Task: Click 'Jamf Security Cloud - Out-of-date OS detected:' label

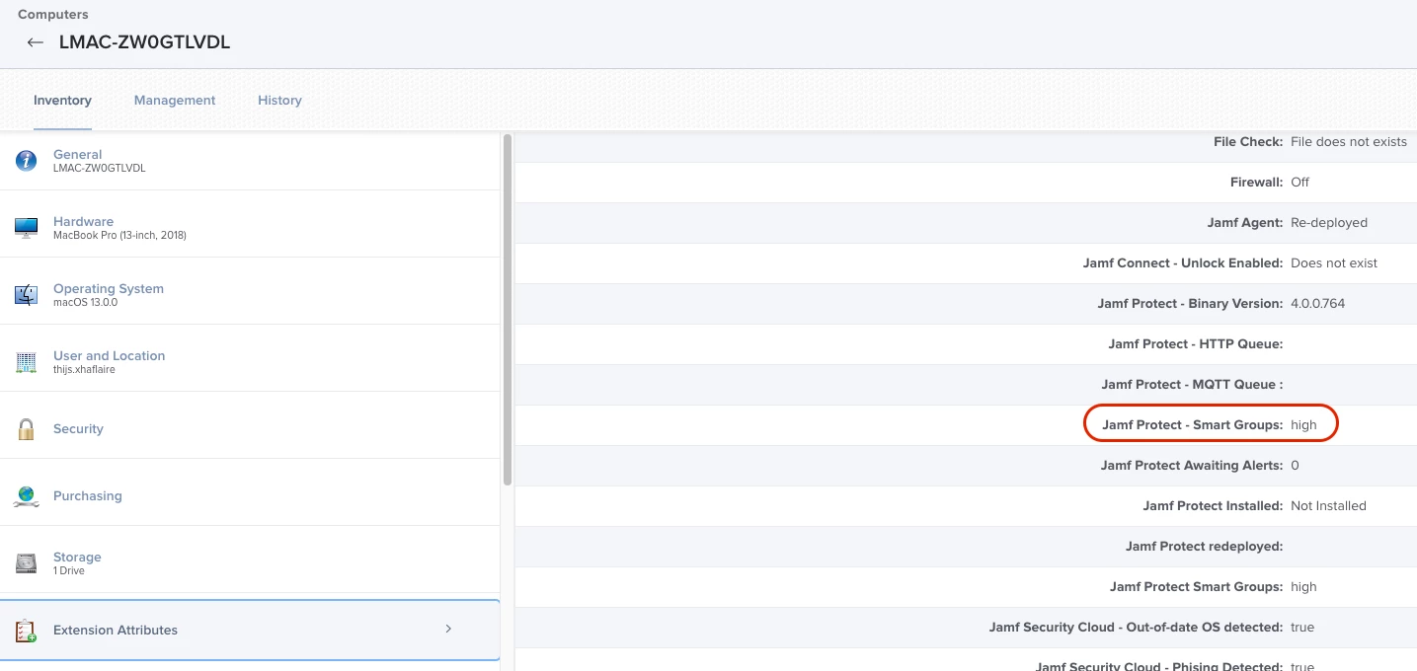Action: point(1137,628)
